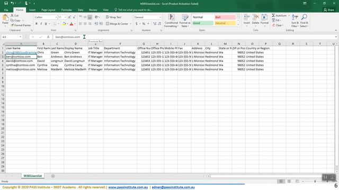The width and height of the screenshot is (339, 190).
Task: Toggle Italic formatting
Action: pos(41,24)
